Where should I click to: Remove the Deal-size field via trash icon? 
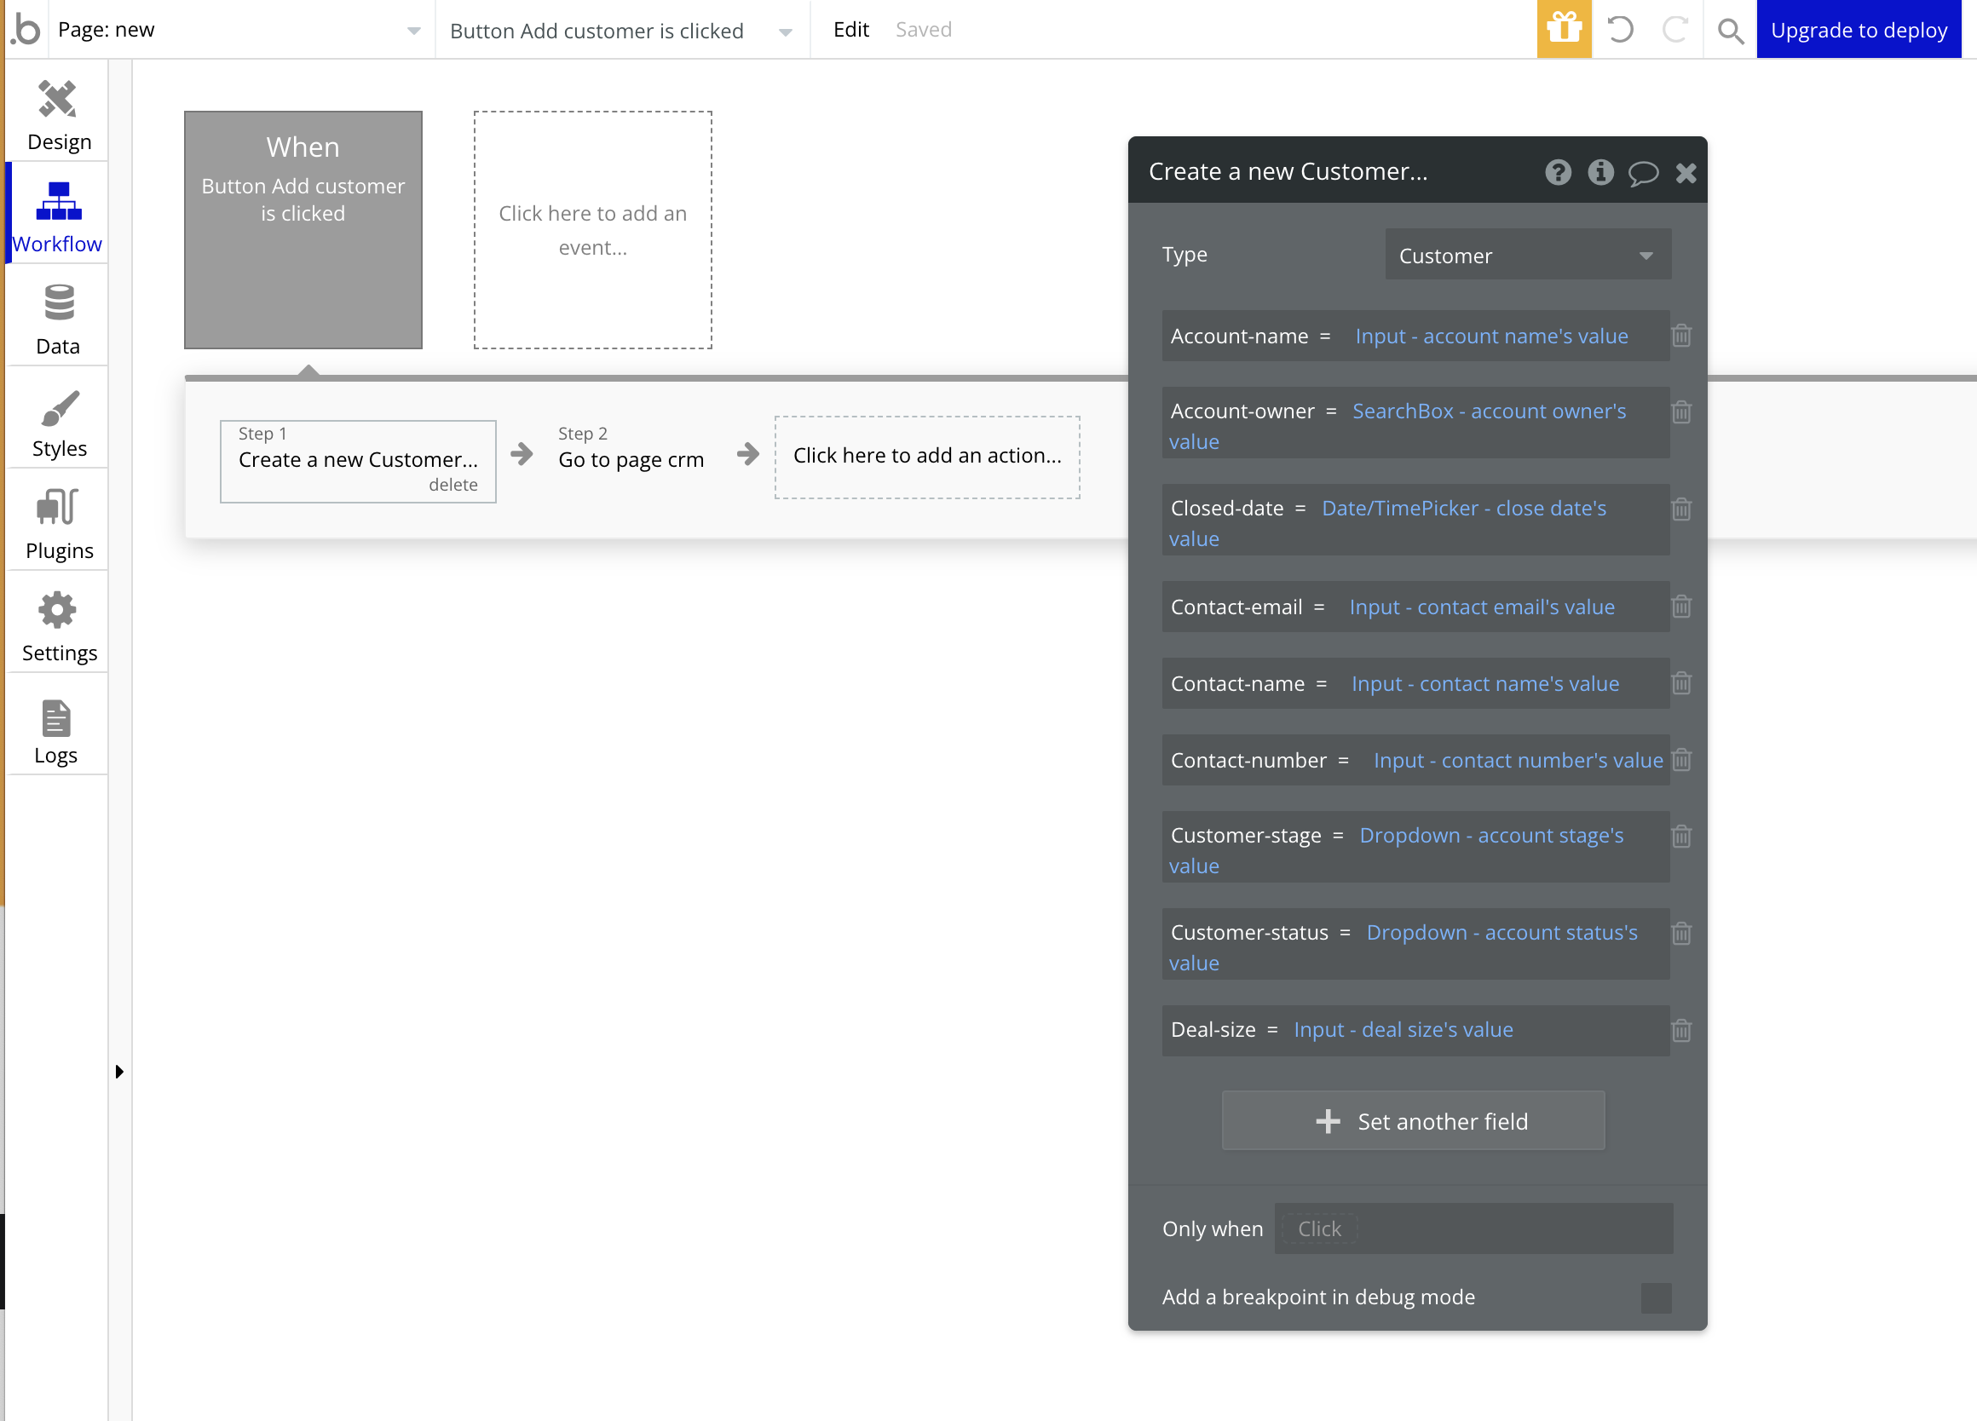[1681, 1031]
